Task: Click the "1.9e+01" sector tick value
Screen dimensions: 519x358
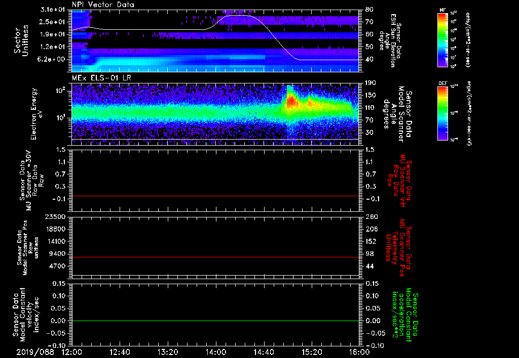Action: pos(54,34)
